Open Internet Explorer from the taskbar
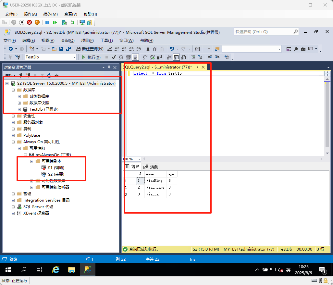This screenshot has width=333, height=285. click(55, 270)
